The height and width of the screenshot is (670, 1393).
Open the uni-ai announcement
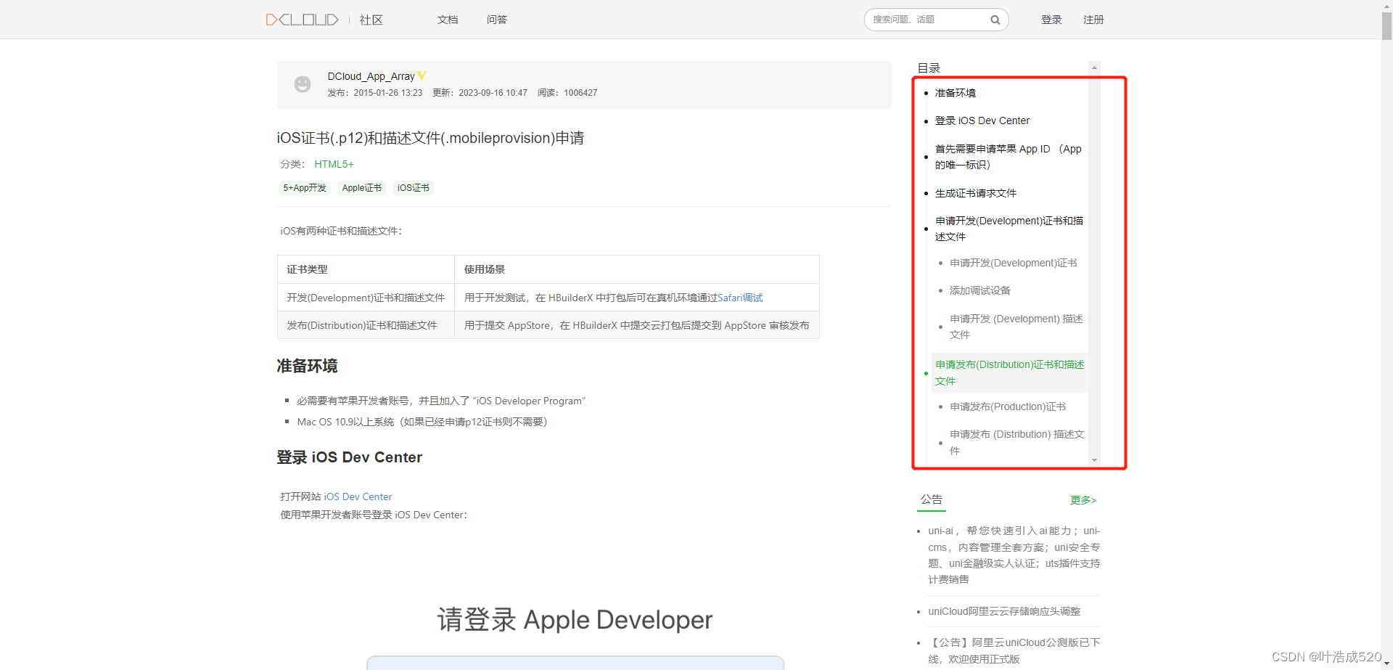[1014, 555]
